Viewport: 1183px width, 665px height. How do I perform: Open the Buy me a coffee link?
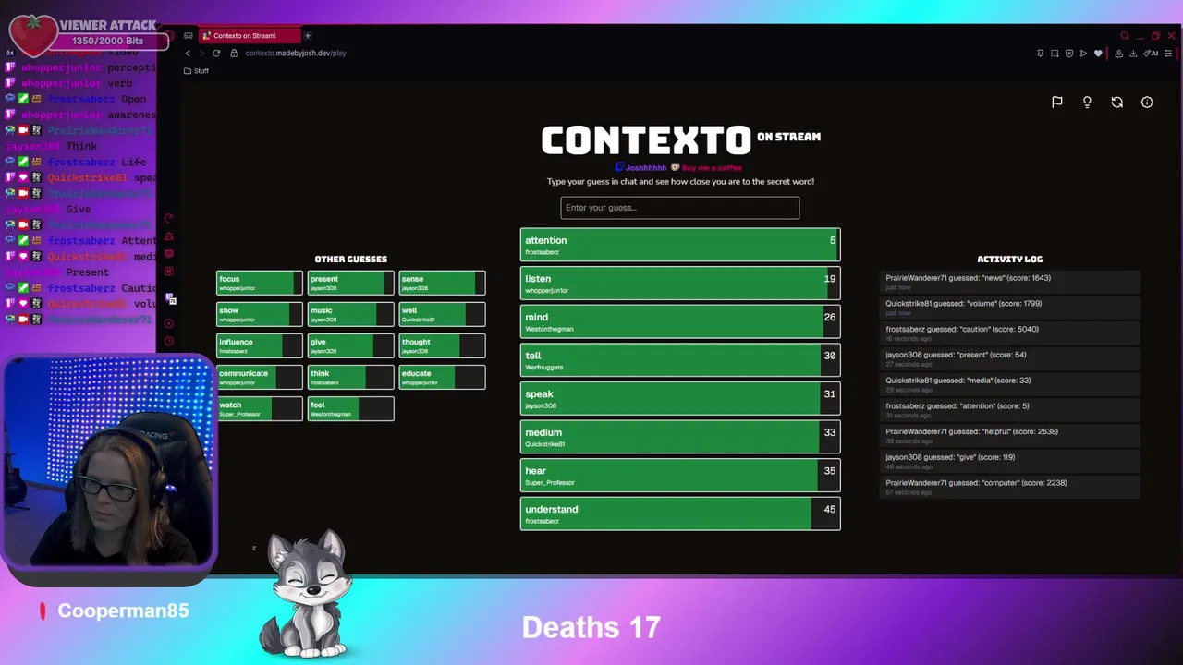tap(706, 168)
